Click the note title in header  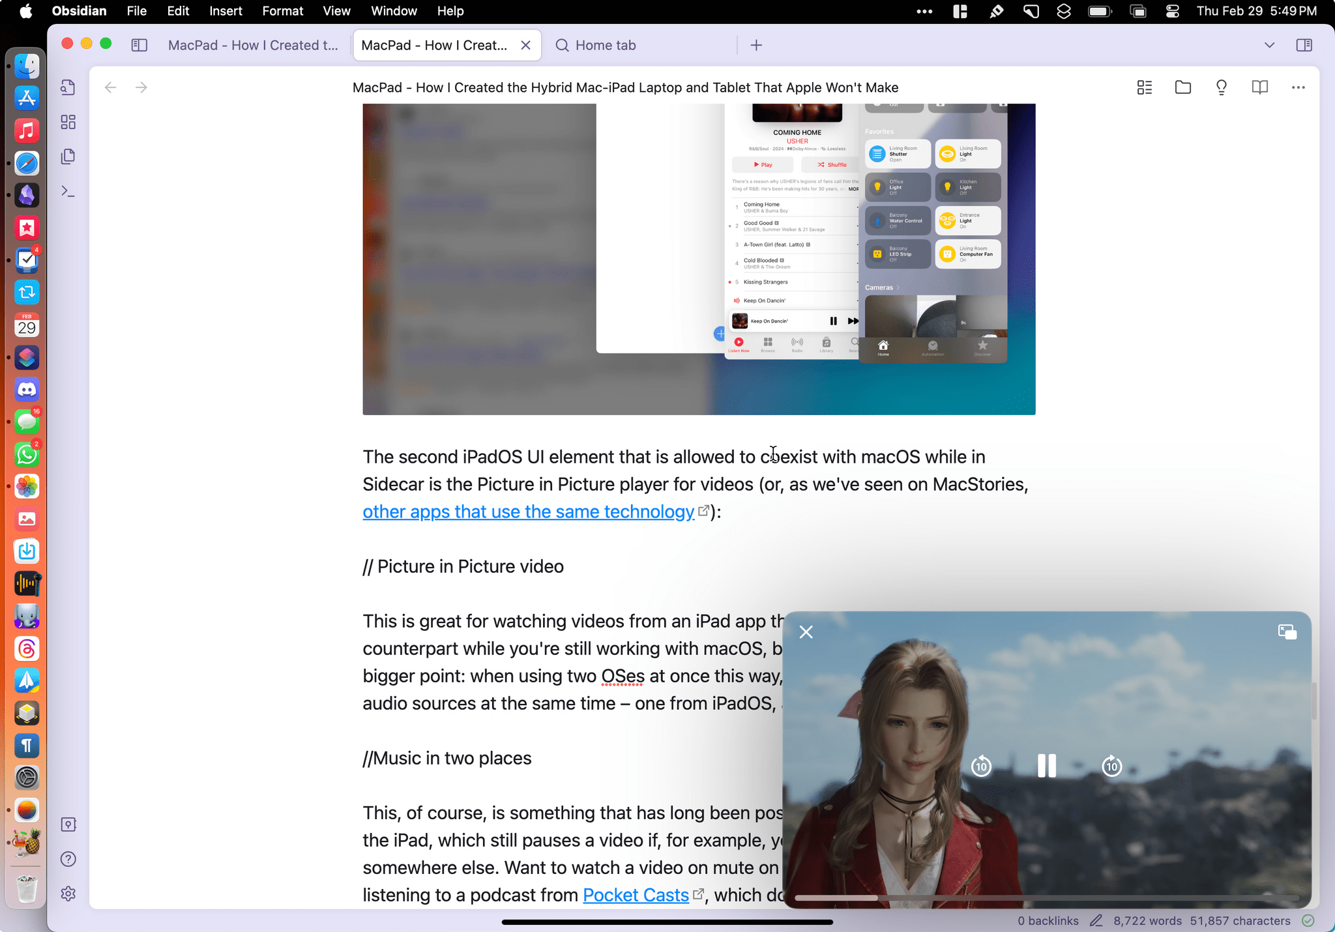click(x=625, y=87)
